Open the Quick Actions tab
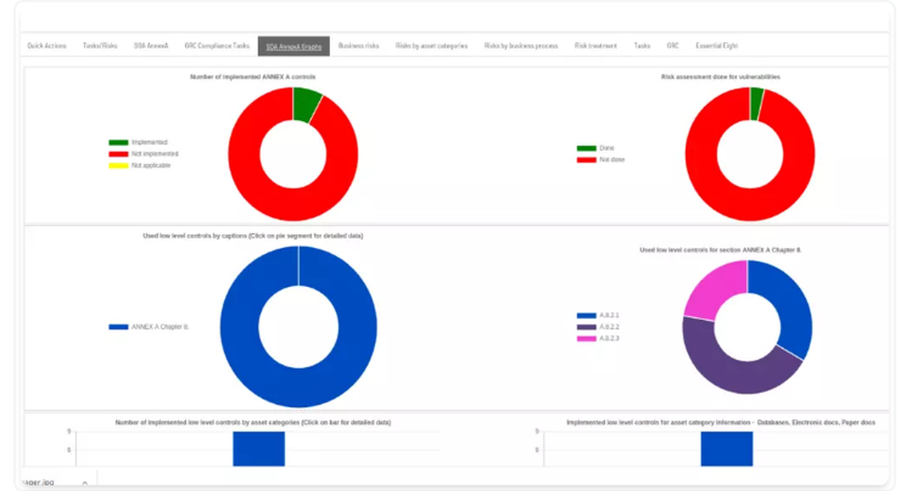912x491 pixels. 47,46
